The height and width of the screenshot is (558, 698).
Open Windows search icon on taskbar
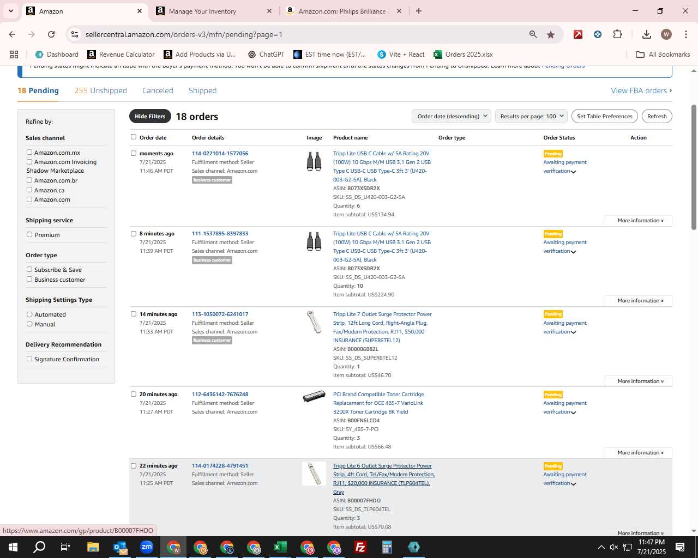click(x=39, y=547)
